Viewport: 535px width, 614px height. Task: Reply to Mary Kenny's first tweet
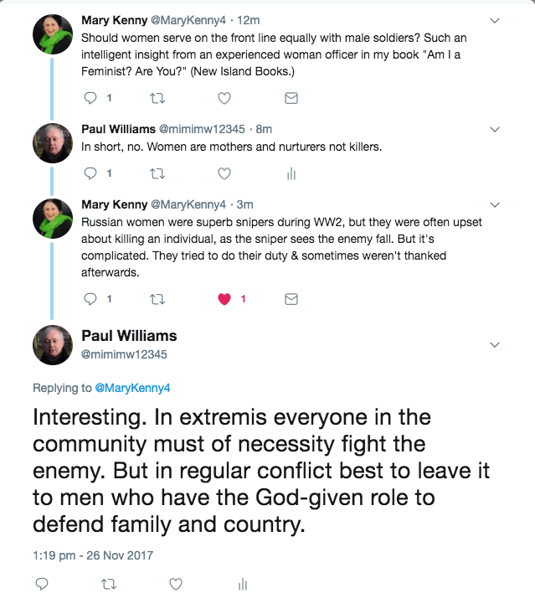tap(92, 98)
